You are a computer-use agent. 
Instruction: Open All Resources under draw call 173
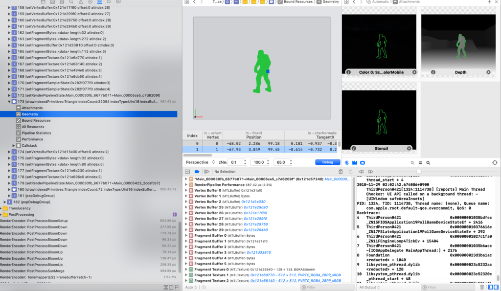[33, 127]
